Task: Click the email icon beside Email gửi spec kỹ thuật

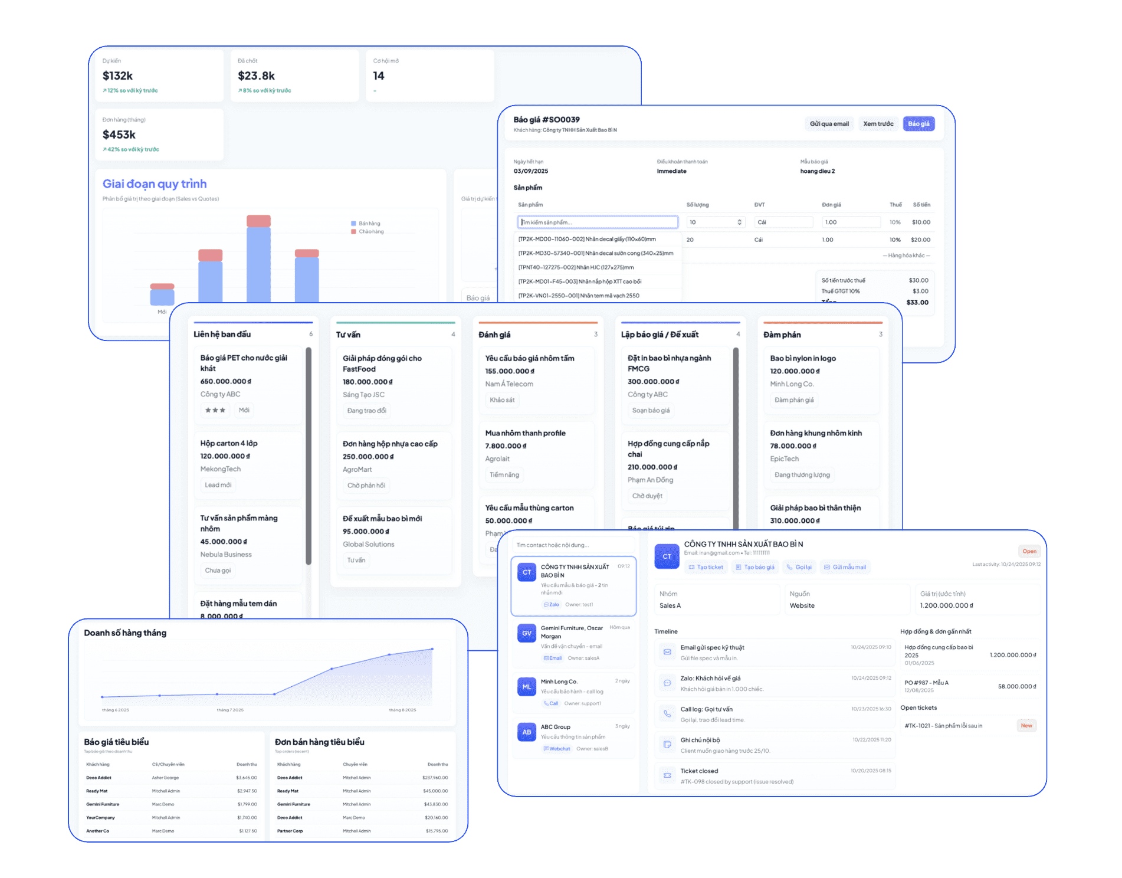Action: click(x=667, y=652)
